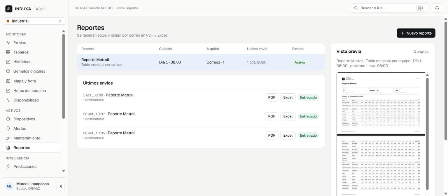448x196 pixels.
Task: Select the Gemelos digitales cube icon
Action: [8, 71]
